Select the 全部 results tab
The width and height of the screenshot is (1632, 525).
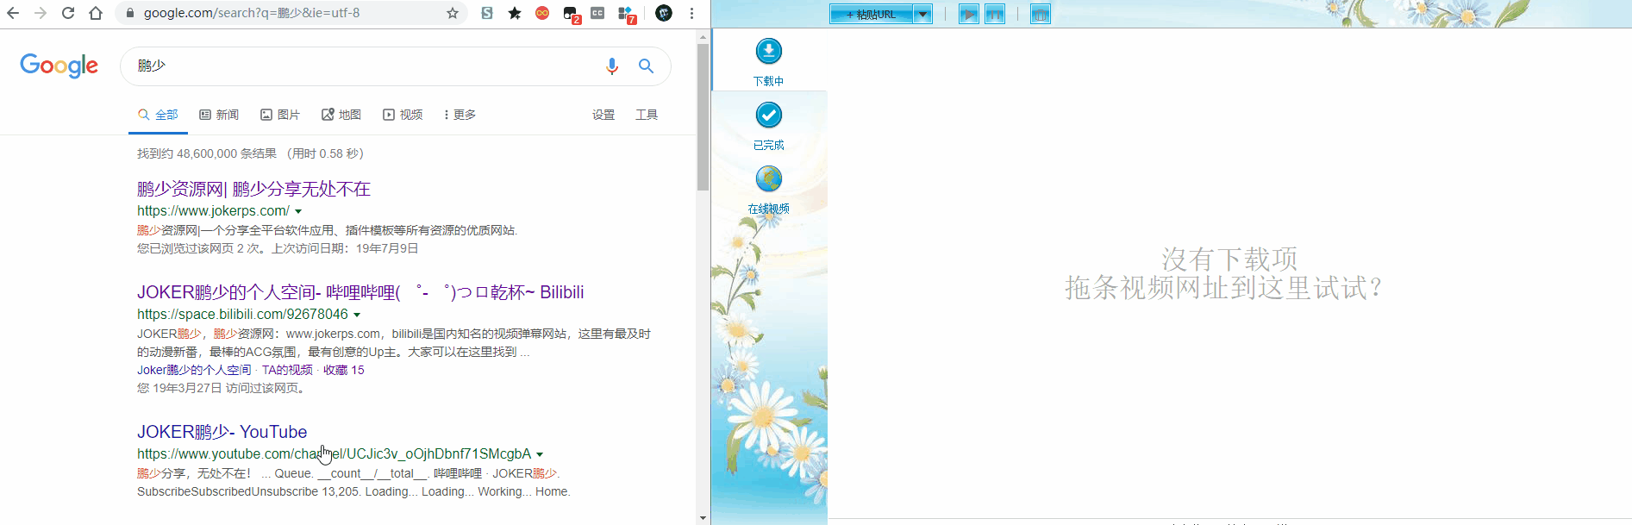(158, 115)
